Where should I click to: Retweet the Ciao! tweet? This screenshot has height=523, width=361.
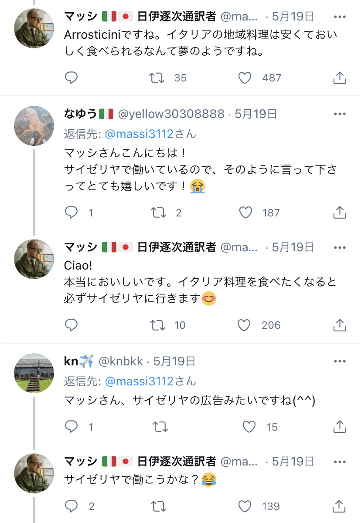click(157, 325)
